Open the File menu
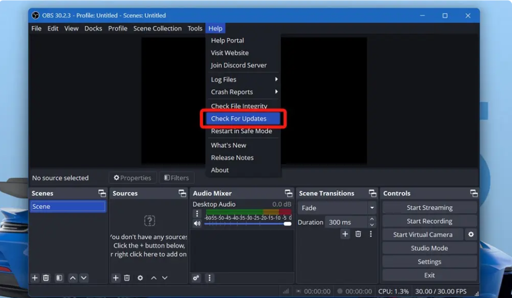 tap(36, 28)
